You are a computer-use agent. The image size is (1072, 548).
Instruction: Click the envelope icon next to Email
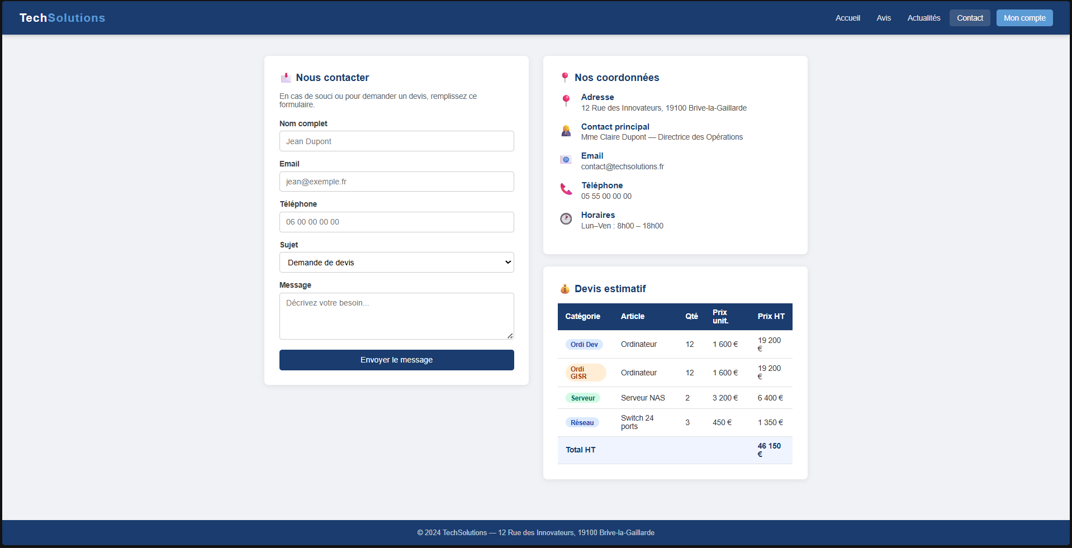click(566, 160)
